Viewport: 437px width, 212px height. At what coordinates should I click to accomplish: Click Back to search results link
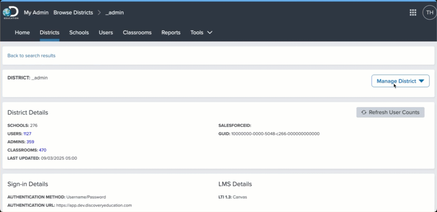[31, 55]
